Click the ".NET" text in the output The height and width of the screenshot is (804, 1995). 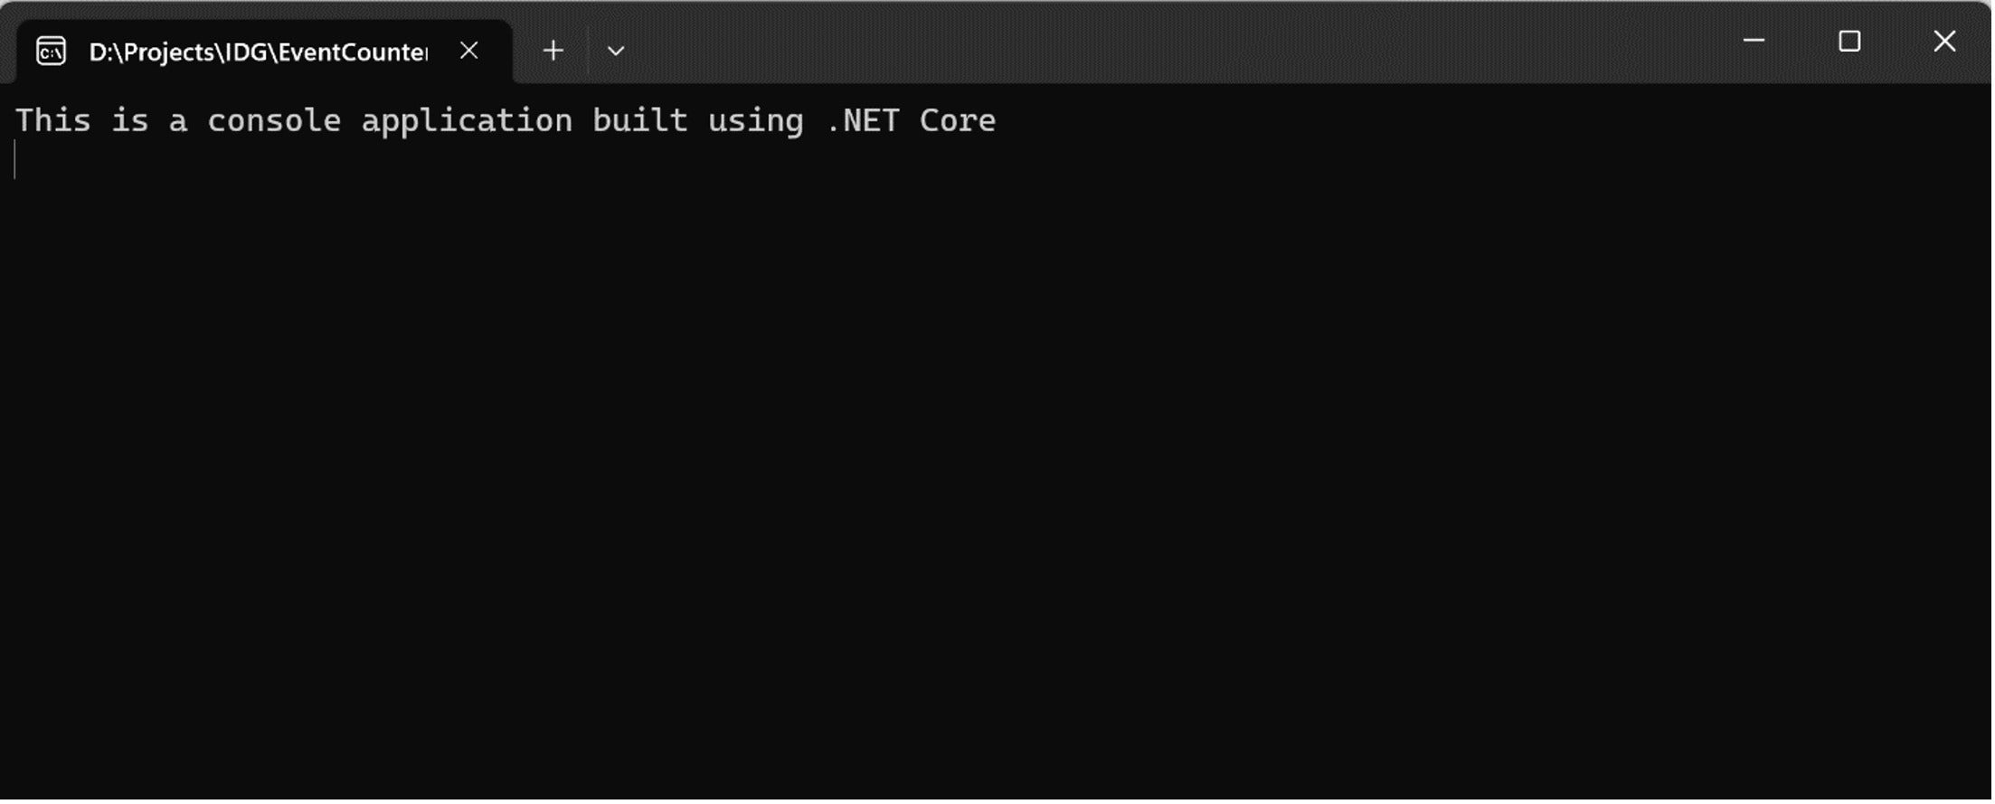863,120
